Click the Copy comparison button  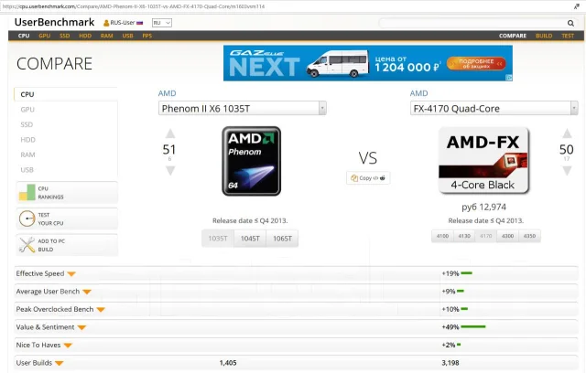click(x=368, y=178)
